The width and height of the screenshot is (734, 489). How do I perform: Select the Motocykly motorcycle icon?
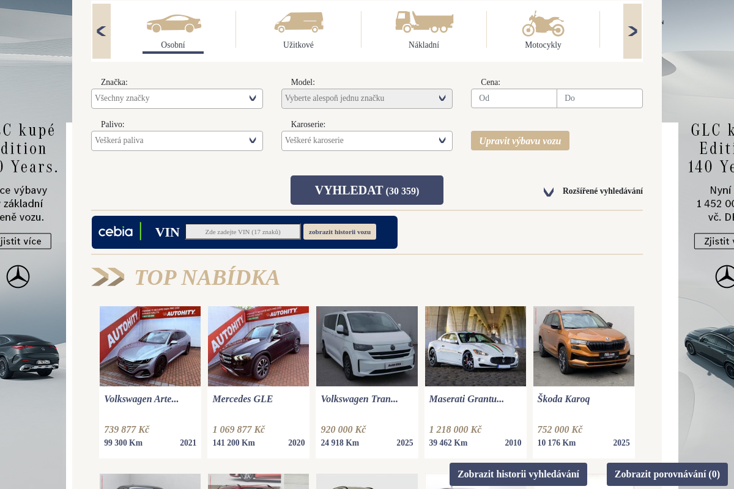(x=543, y=23)
